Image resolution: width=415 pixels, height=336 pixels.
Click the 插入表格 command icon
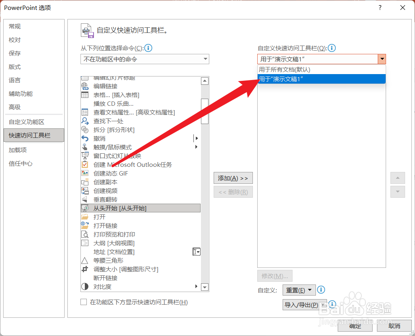tap(85, 95)
